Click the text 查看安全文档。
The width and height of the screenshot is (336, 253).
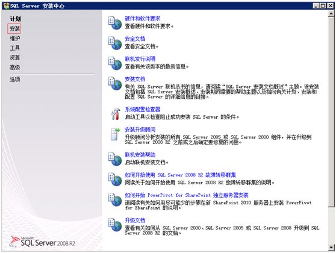142,46
